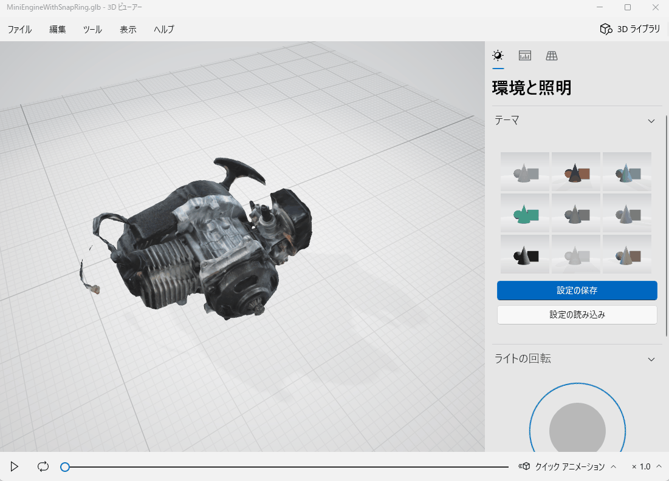The image size is (669, 481).
Task: Select the teal-colored theme preset
Action: pos(524,214)
